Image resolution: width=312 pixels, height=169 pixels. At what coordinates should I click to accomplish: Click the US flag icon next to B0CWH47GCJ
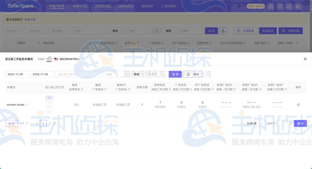(56, 59)
